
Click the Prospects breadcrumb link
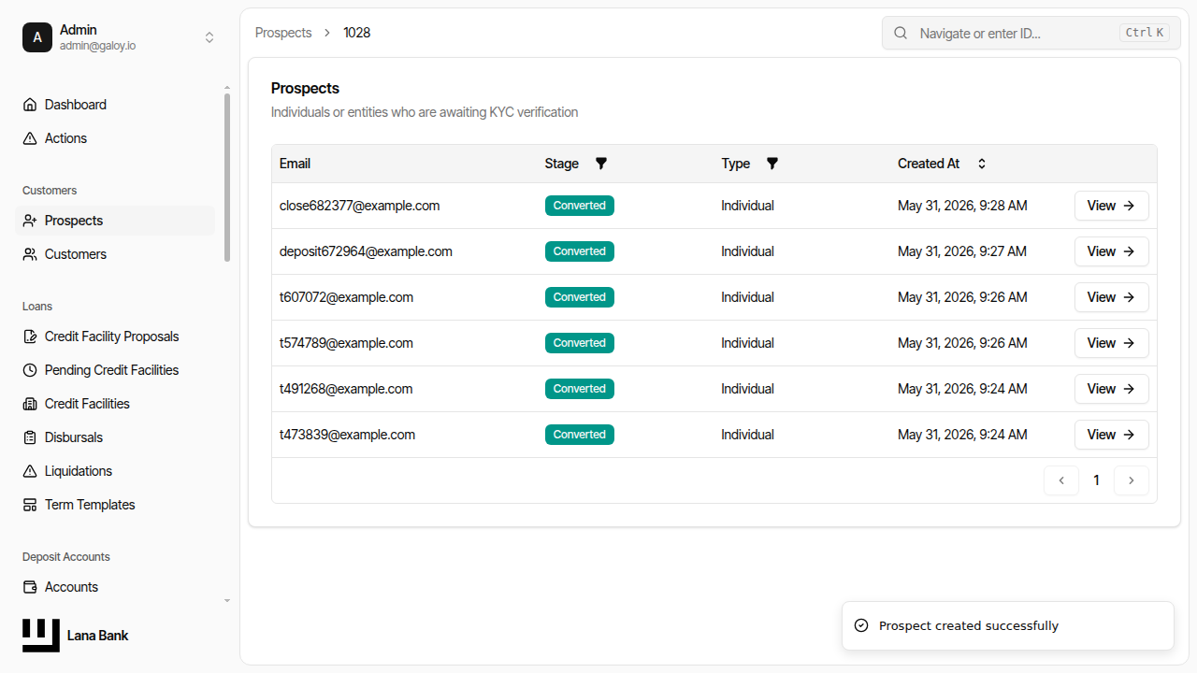point(283,33)
